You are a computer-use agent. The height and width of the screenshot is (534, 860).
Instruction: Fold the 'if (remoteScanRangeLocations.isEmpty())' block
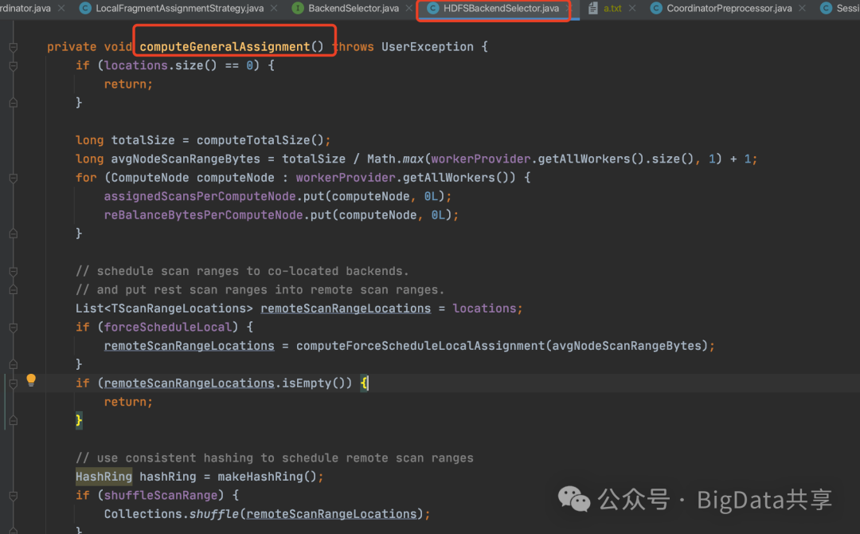click(14, 383)
